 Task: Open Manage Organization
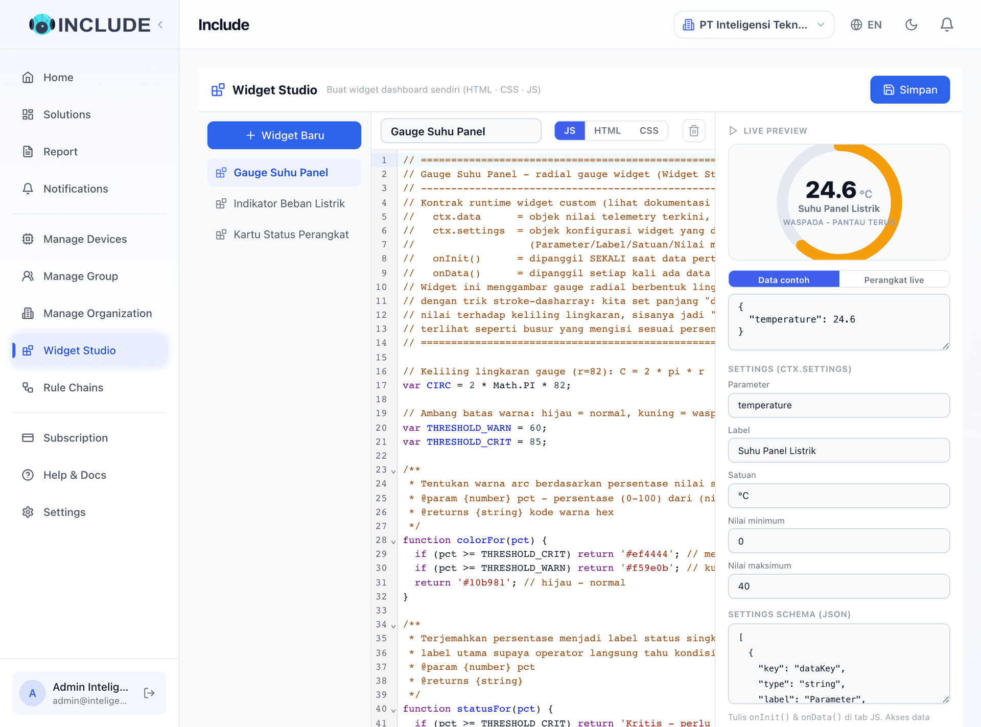point(89,313)
